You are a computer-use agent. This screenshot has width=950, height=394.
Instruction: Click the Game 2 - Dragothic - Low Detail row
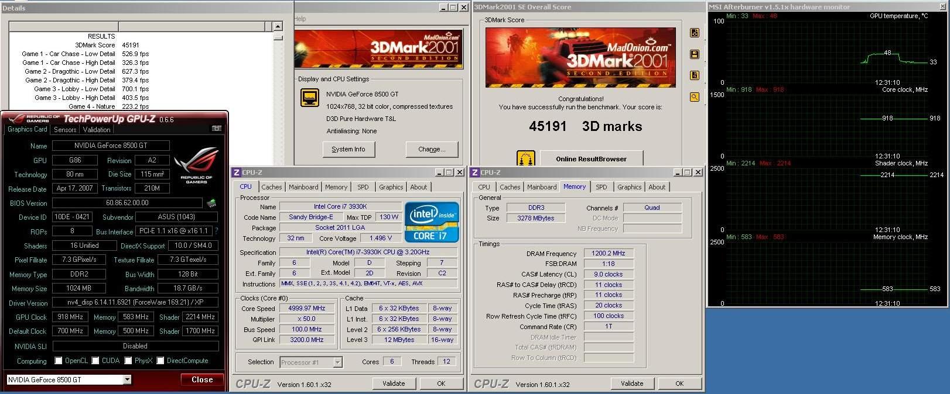pyautogui.click(x=86, y=71)
